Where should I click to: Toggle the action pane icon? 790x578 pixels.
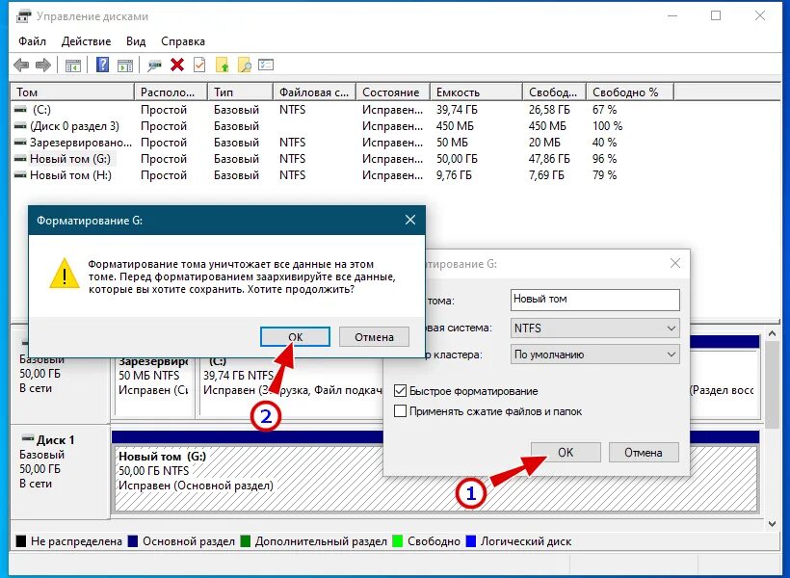pos(125,65)
